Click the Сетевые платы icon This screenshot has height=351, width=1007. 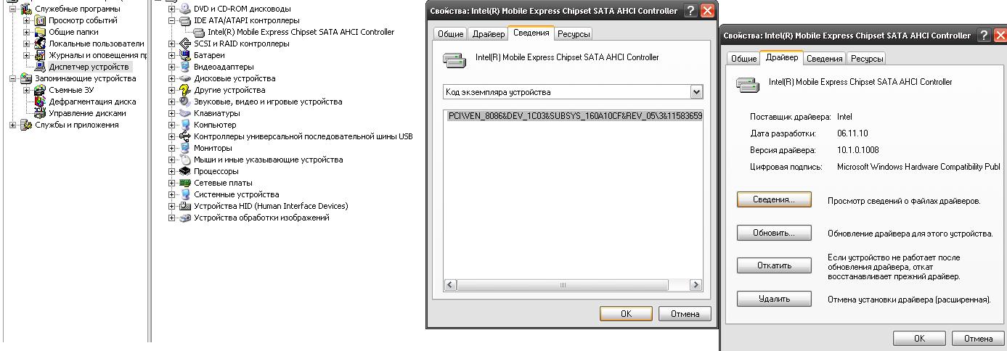tap(185, 183)
